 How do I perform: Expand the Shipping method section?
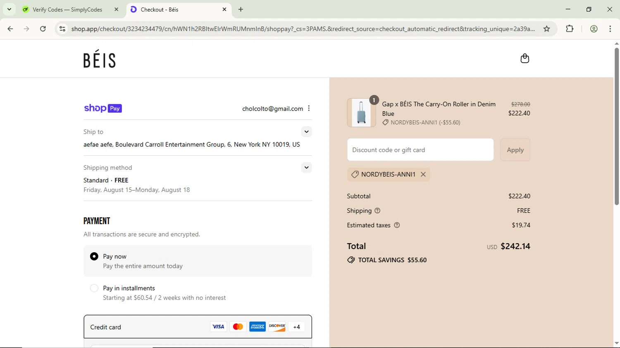306,168
